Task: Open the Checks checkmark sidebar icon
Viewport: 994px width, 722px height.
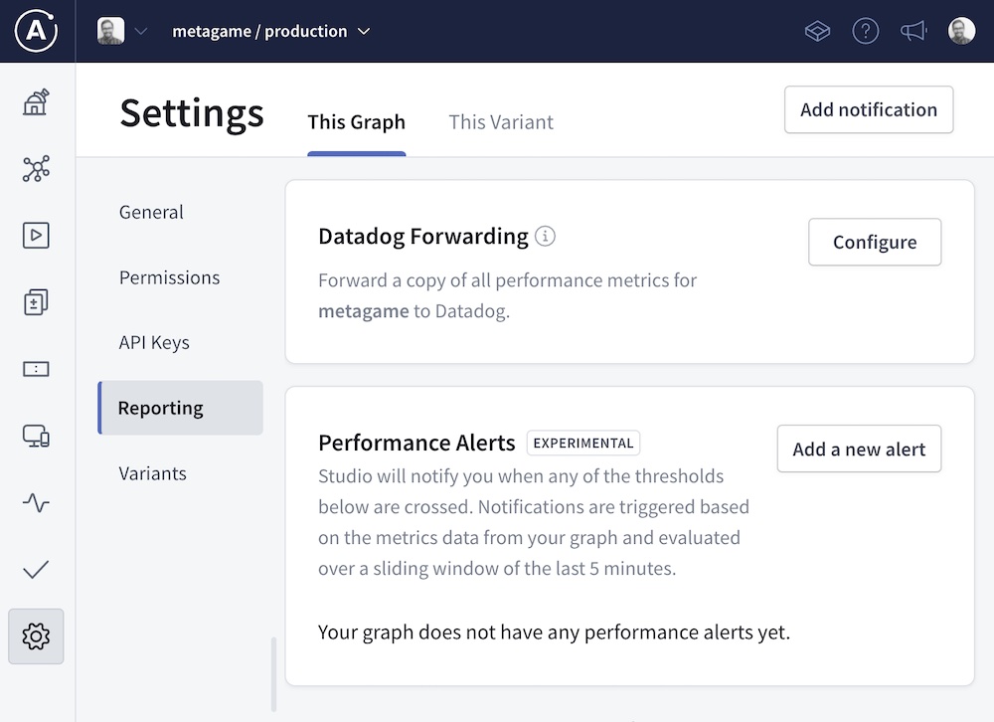Action: [36, 570]
